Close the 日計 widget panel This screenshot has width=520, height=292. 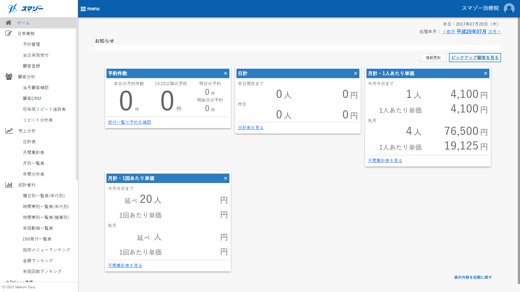pos(355,74)
